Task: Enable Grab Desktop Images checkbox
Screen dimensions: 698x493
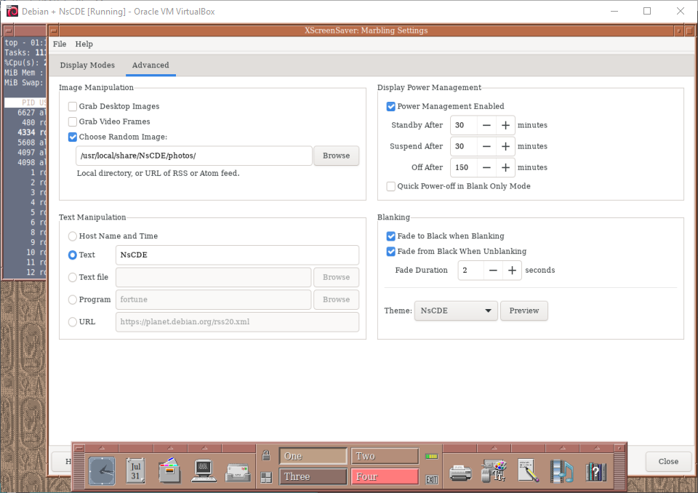Action: tap(73, 106)
